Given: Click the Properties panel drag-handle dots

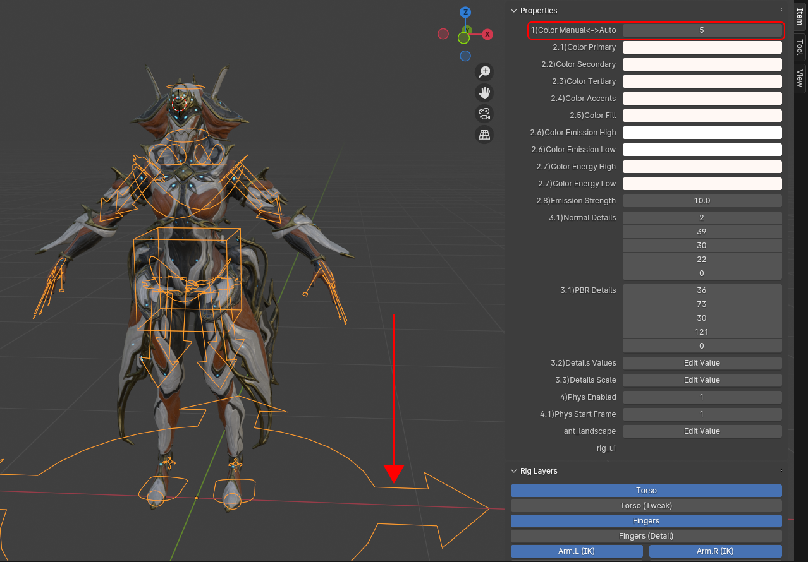Looking at the screenshot, I should (x=778, y=11).
